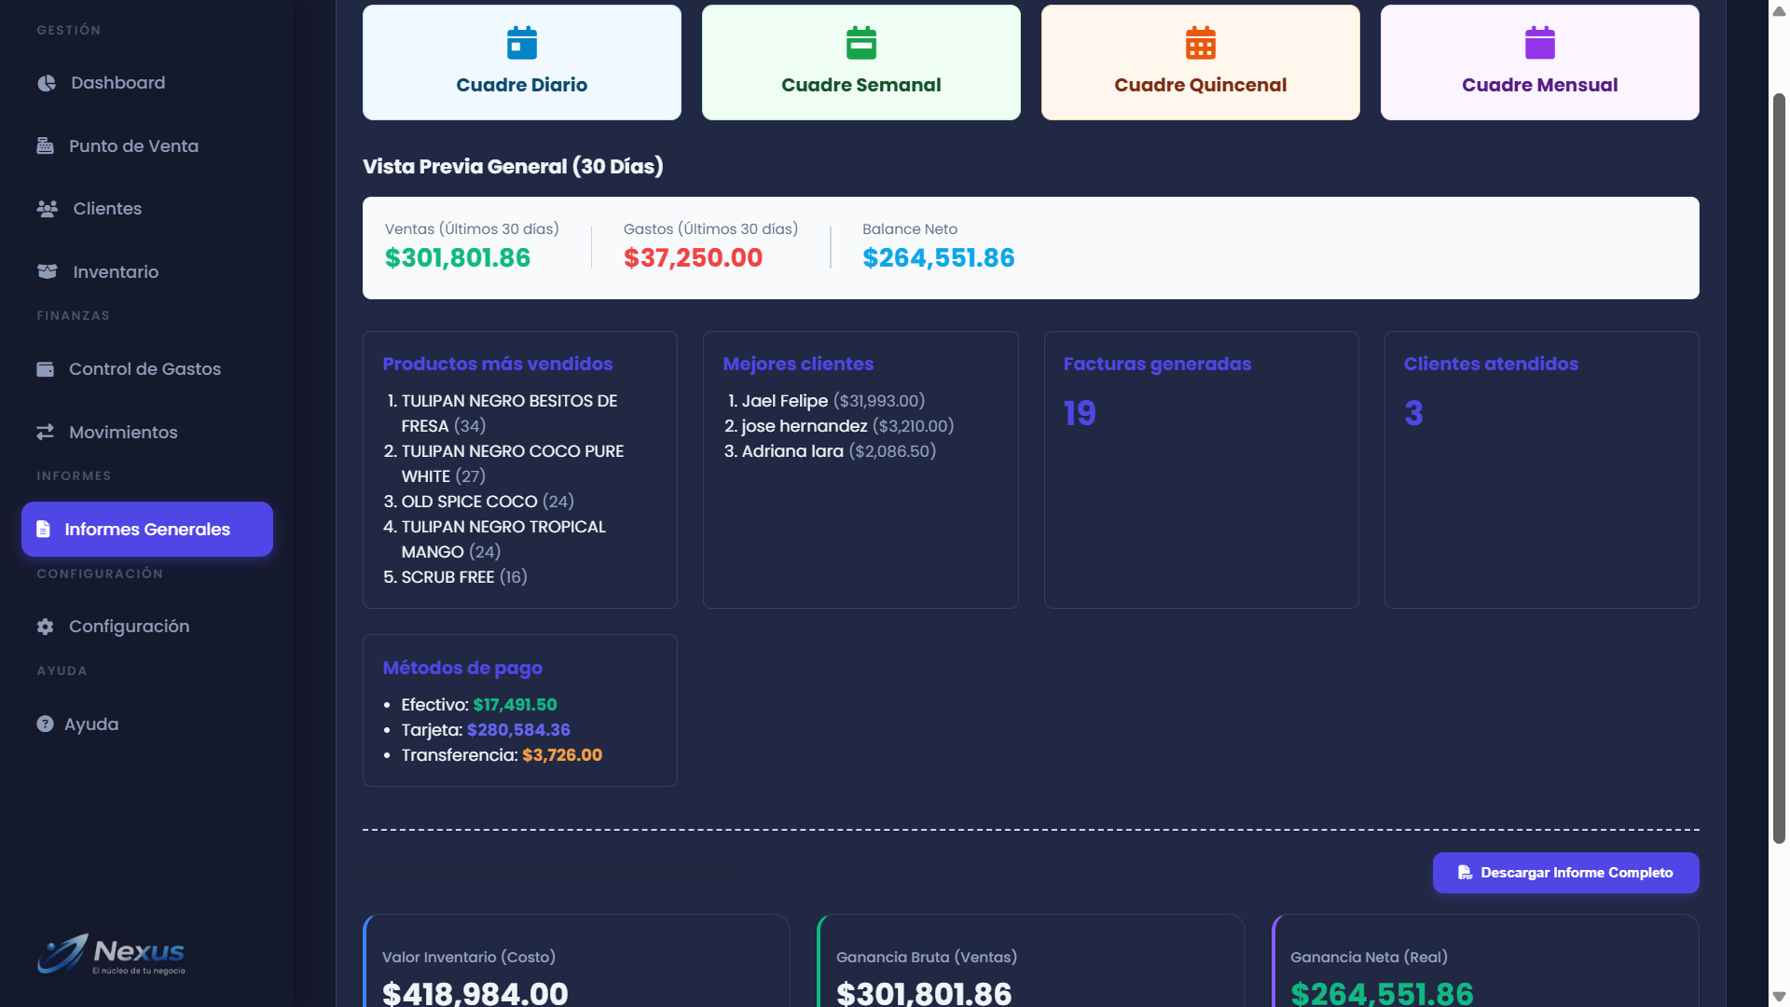Viewport: 1790px width, 1007px height.
Task: Click the vertical scrollbar thumb
Action: (x=1779, y=466)
